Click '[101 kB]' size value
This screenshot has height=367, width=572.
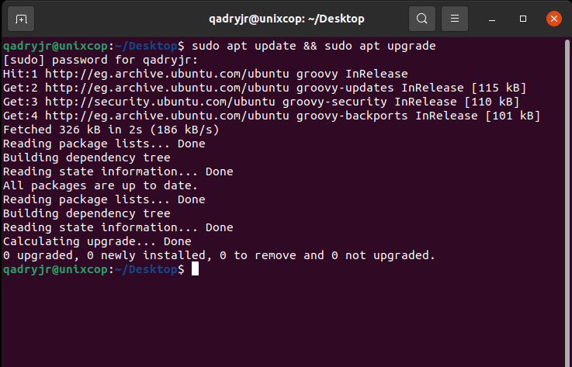513,116
